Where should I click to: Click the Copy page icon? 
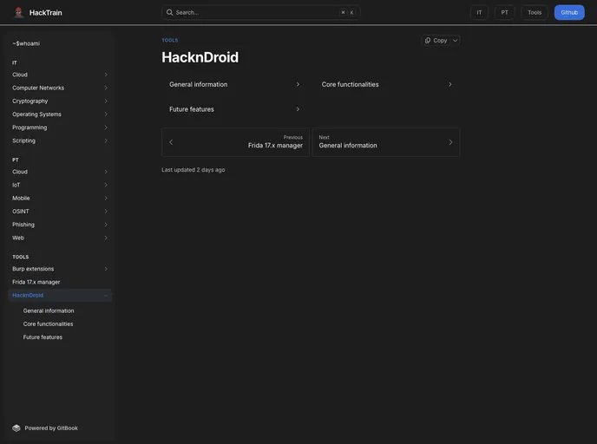click(428, 41)
